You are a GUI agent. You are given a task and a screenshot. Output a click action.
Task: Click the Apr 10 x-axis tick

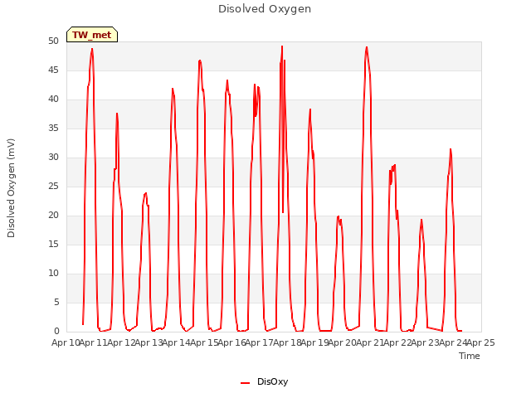point(66,342)
